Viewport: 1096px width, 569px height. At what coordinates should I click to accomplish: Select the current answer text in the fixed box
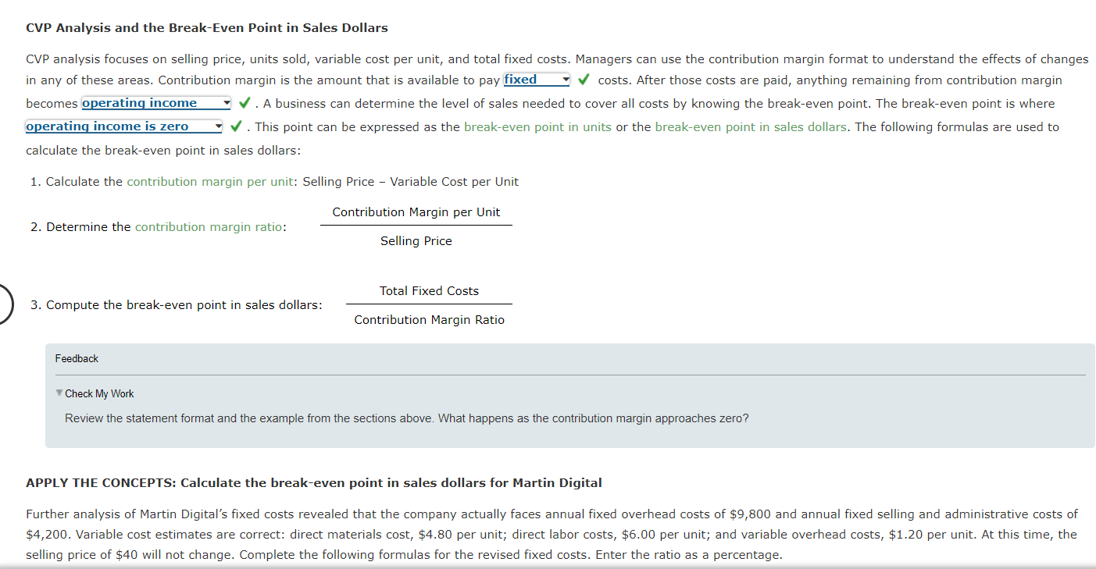coord(519,79)
